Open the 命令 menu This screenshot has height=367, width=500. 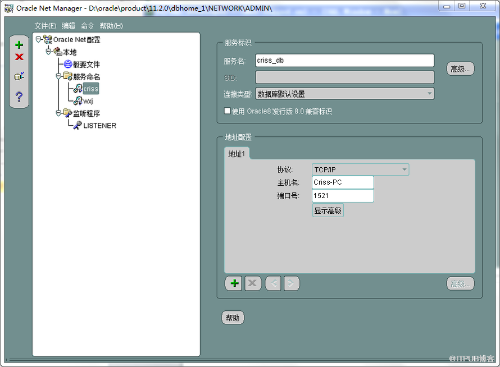point(88,26)
